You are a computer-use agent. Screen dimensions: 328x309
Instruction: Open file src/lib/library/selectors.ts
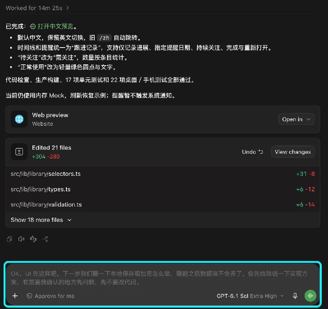point(46,174)
